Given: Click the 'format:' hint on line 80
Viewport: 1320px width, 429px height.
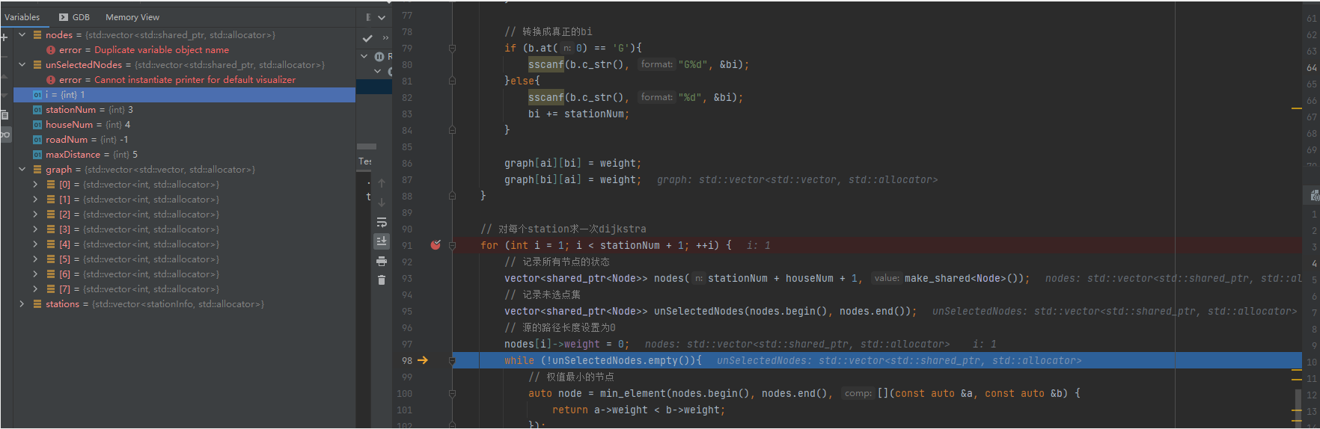Looking at the screenshot, I should pyautogui.click(x=656, y=64).
